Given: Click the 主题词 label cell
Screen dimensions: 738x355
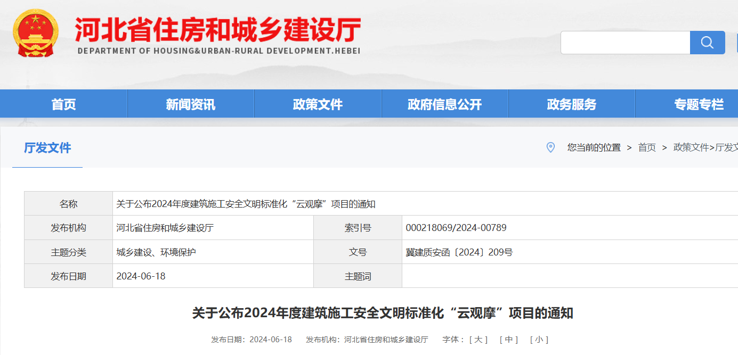Looking at the screenshot, I should coord(358,276).
